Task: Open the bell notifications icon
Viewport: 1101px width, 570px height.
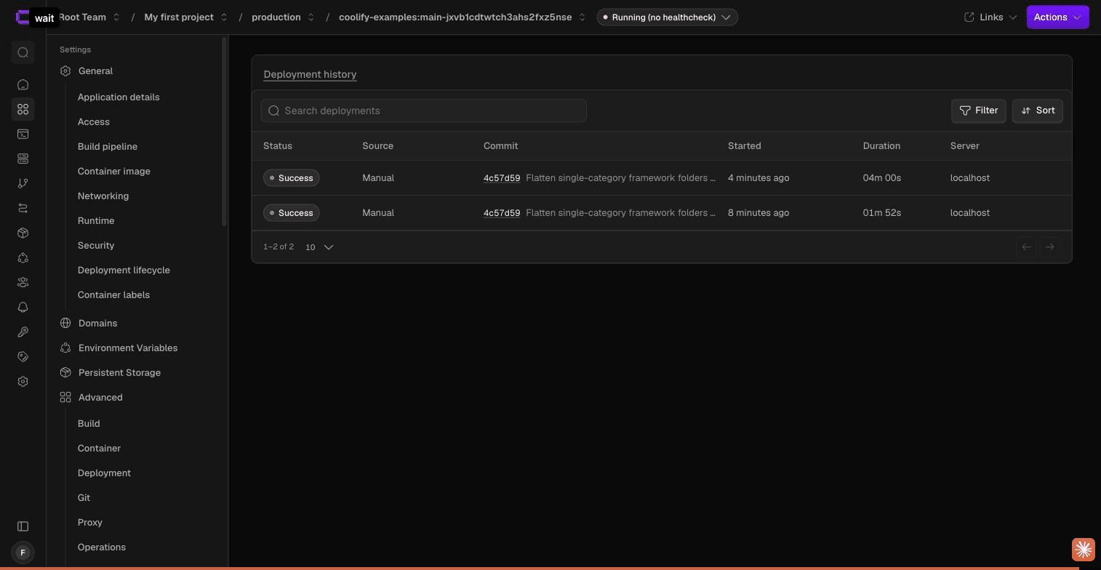Action: [x=23, y=307]
